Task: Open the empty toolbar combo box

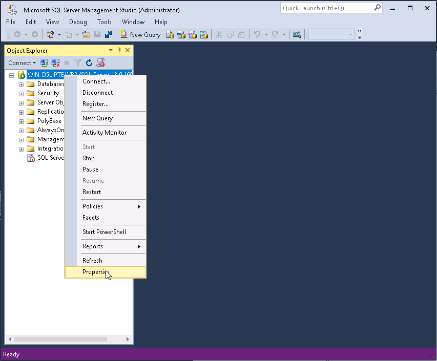Action: (x=331, y=34)
